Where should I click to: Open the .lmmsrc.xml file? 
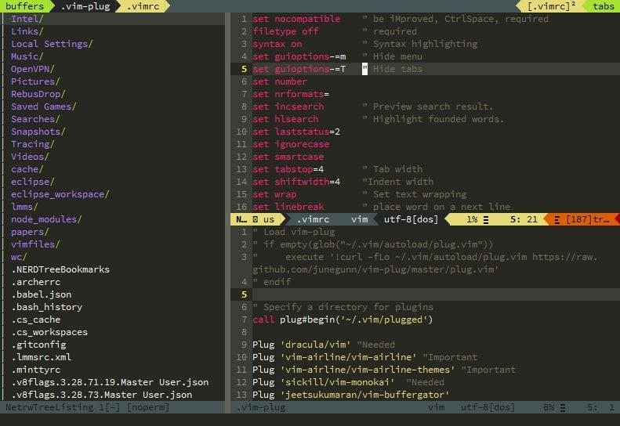[43, 357]
